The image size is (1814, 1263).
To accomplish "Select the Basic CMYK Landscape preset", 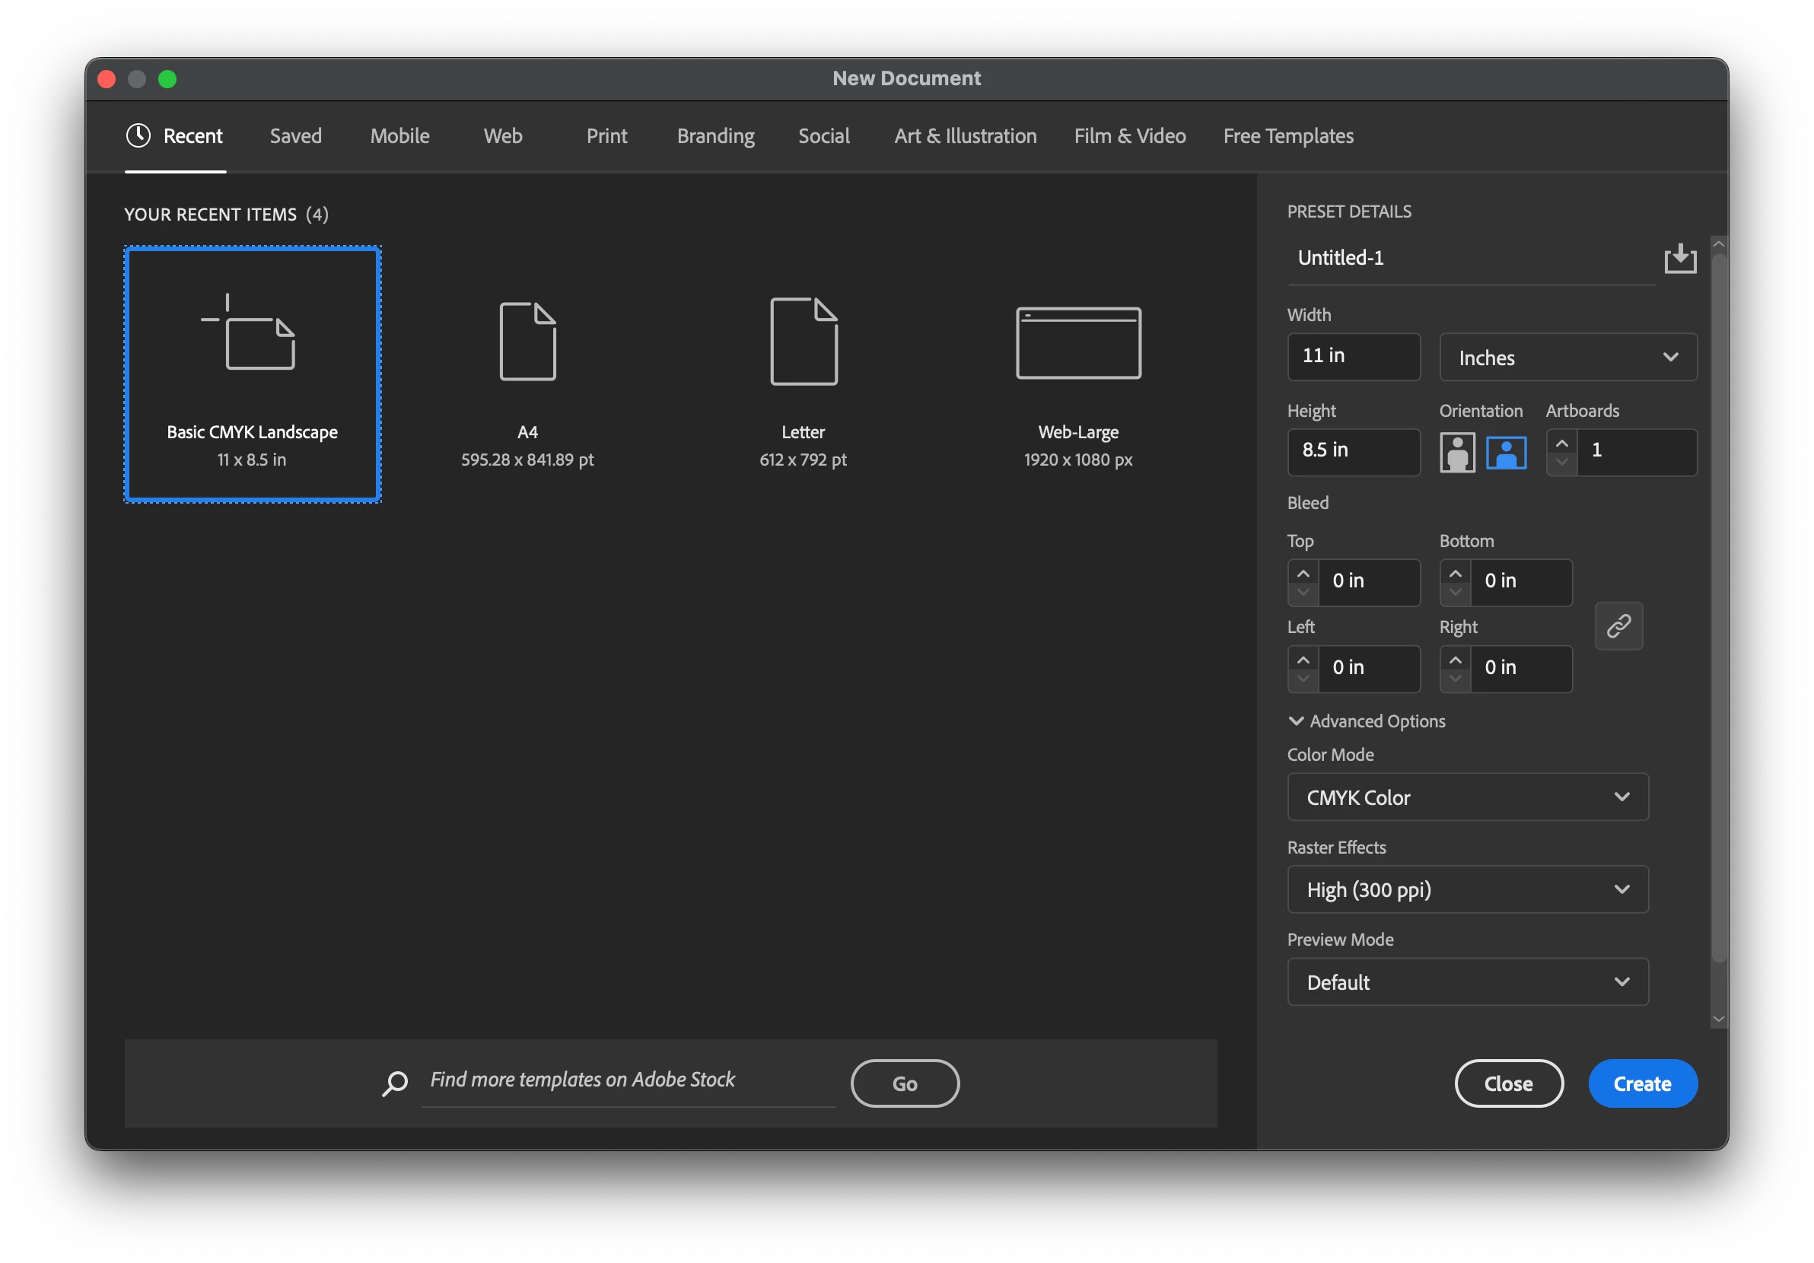I will click(252, 374).
